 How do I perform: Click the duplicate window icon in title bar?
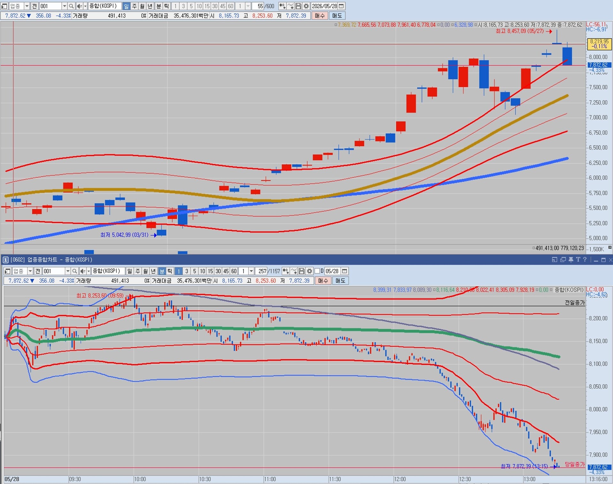click(563, 260)
